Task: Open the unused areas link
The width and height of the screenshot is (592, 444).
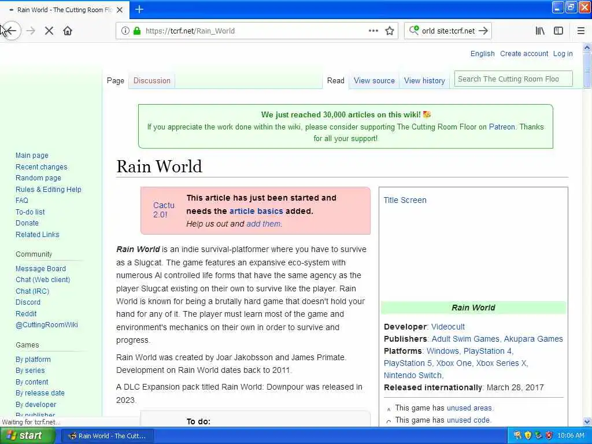Action: 469,408
